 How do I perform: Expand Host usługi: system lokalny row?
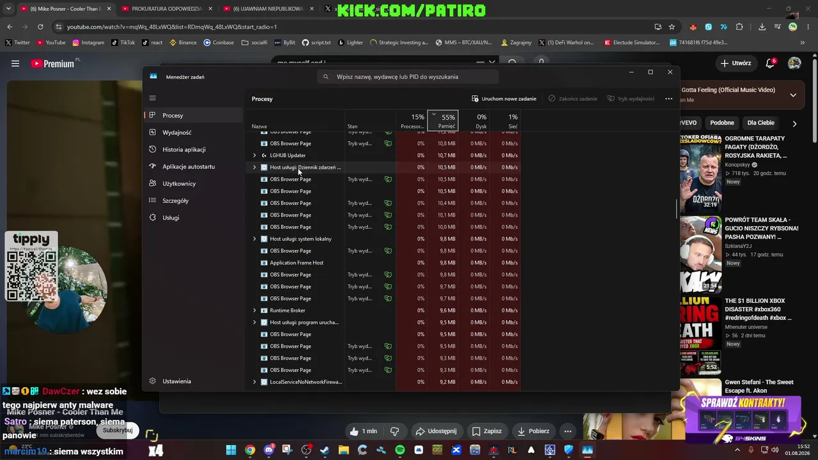pyautogui.click(x=254, y=239)
